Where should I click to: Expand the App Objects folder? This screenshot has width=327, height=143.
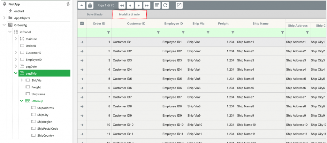(4, 18)
